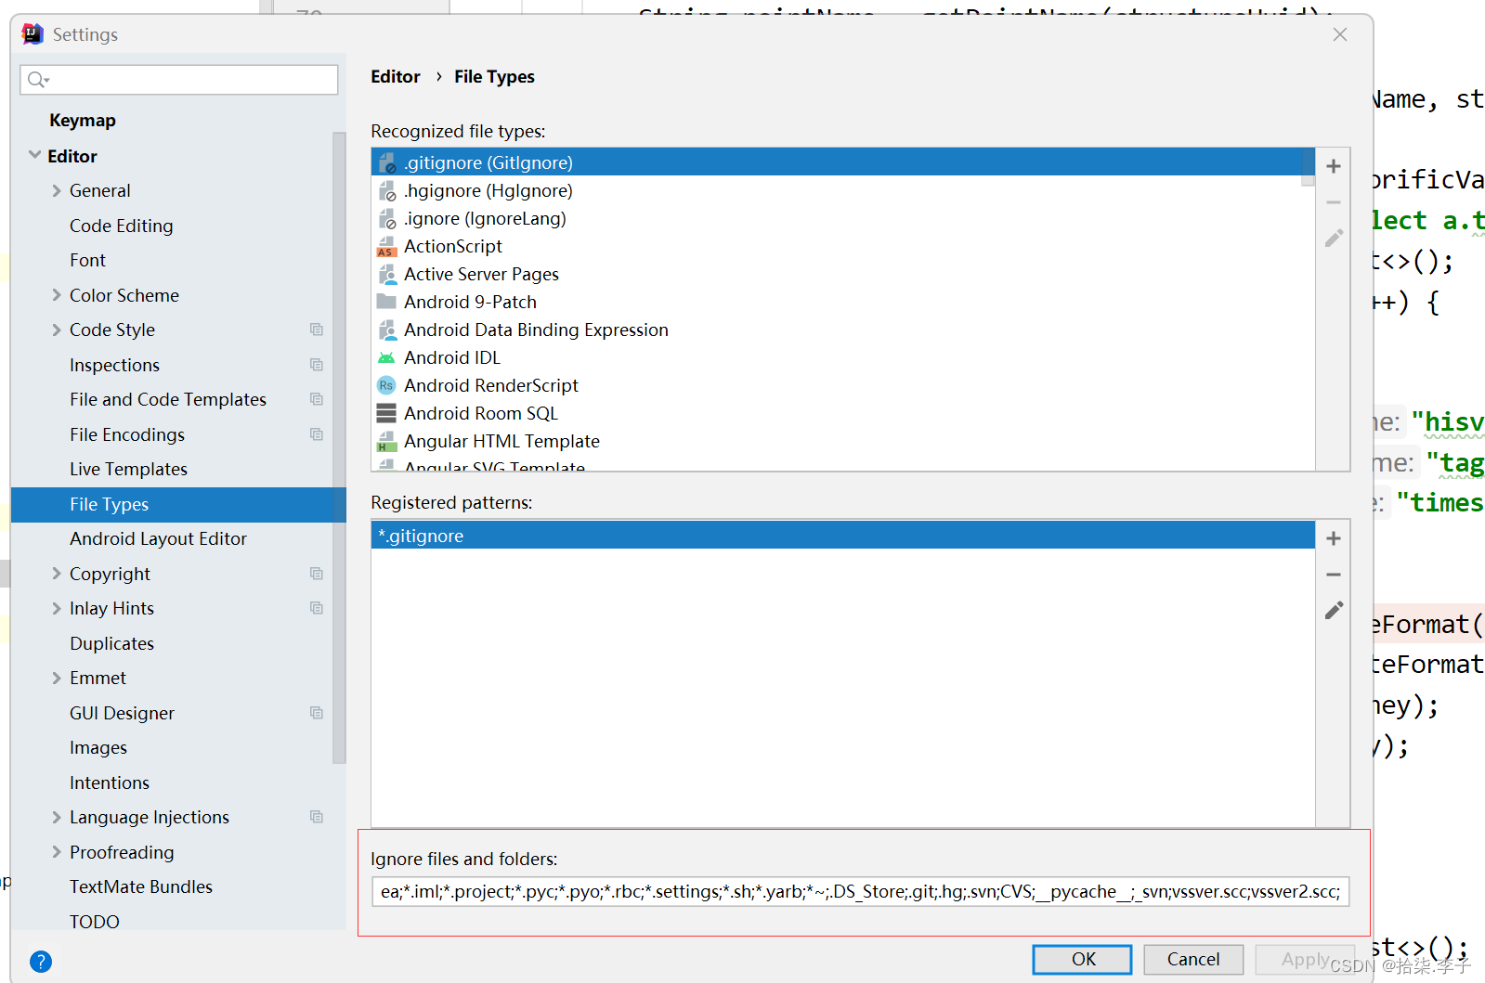Select .ignore (IgnoreLang) file type
1485x983 pixels.
coord(842,218)
